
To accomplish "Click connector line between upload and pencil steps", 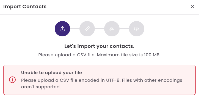I will [75, 29].
